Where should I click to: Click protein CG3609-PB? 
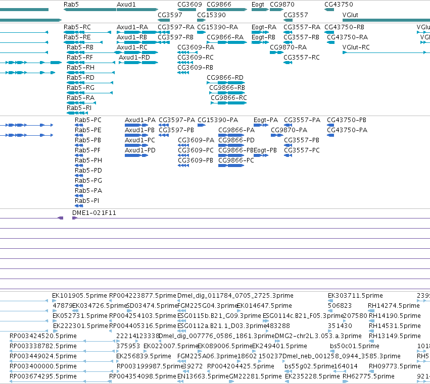[196, 160]
